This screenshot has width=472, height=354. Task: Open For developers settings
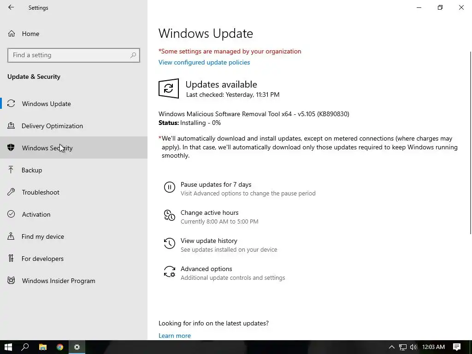click(74, 258)
